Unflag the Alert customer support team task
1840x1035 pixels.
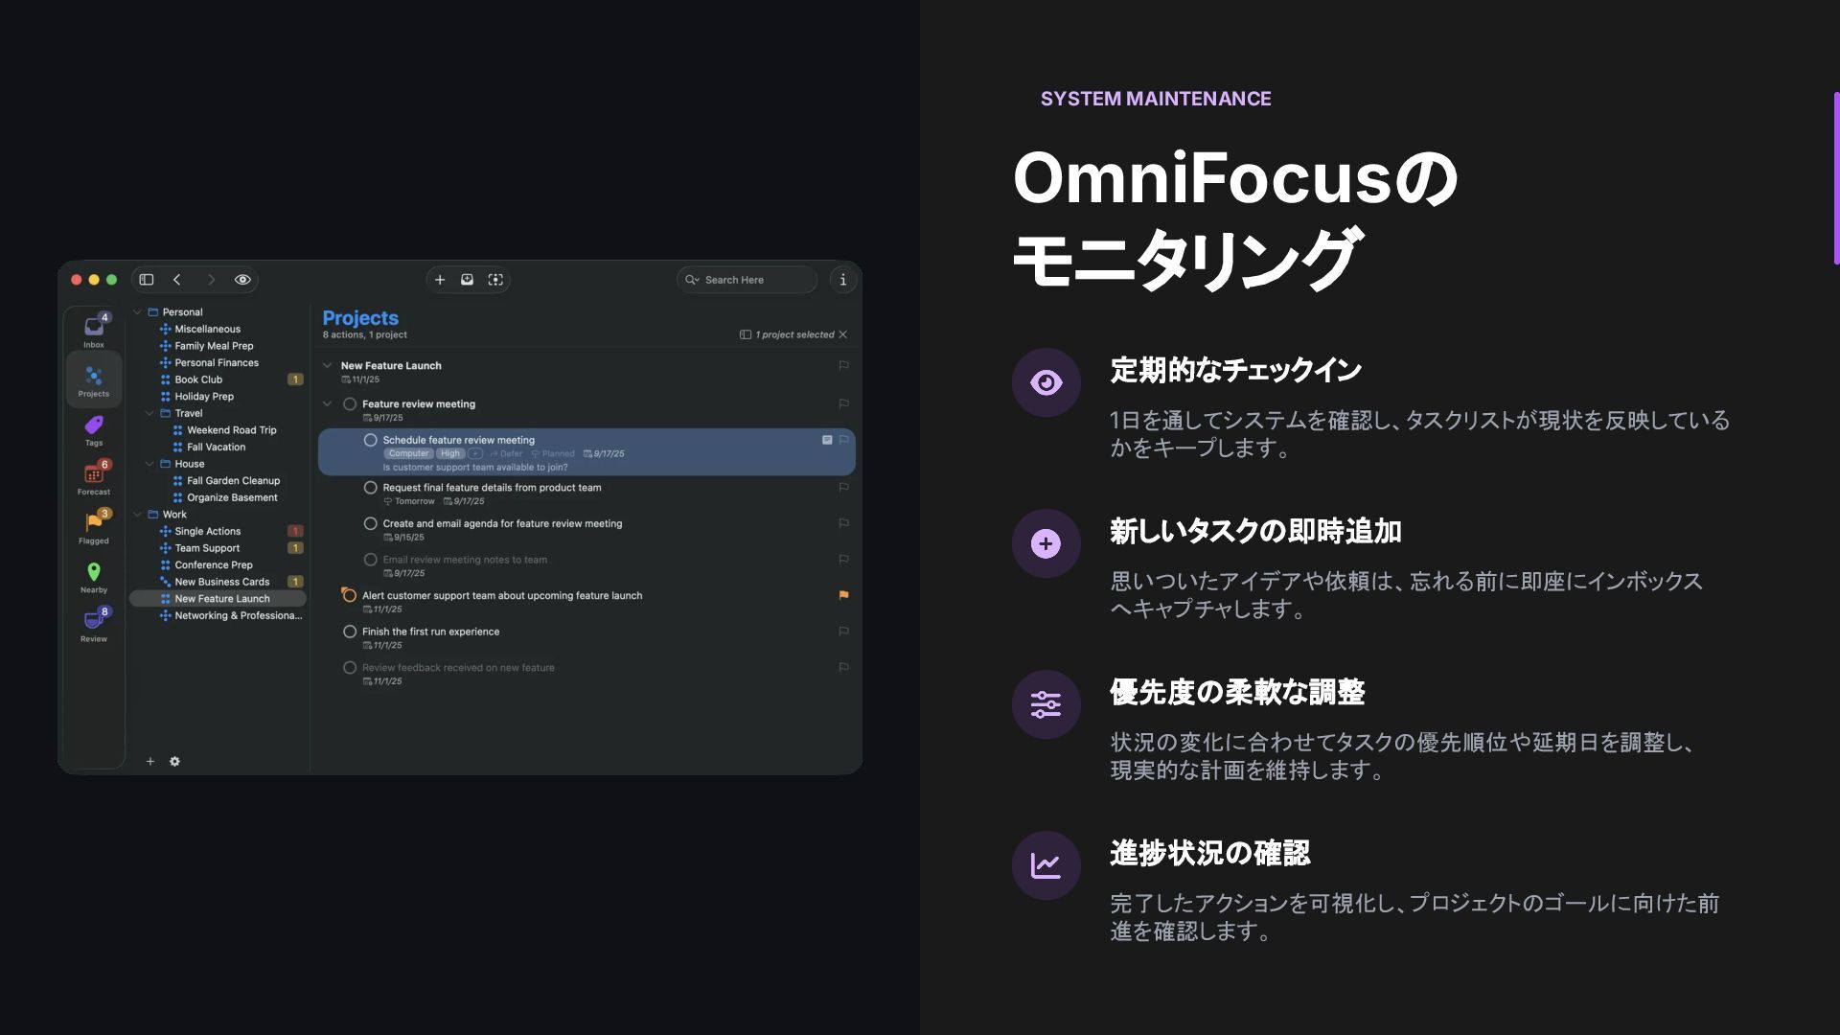pyautogui.click(x=843, y=595)
